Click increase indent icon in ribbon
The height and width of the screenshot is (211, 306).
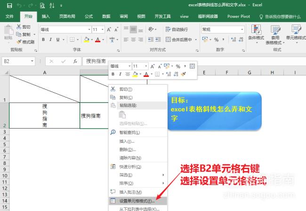tap(158, 40)
